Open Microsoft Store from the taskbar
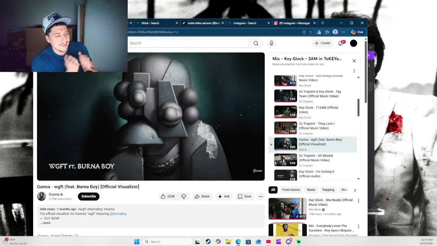The height and width of the screenshot is (246, 437). [248, 242]
